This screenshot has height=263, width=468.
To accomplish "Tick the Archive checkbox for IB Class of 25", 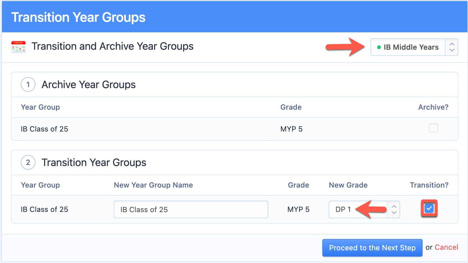I will tap(433, 128).
